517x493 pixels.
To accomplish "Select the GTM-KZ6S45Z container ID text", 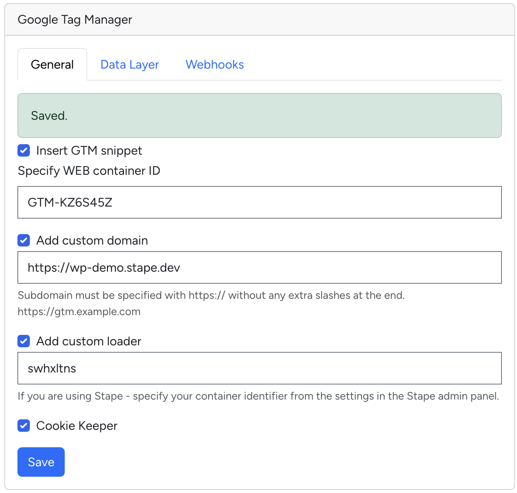I will 70,202.
